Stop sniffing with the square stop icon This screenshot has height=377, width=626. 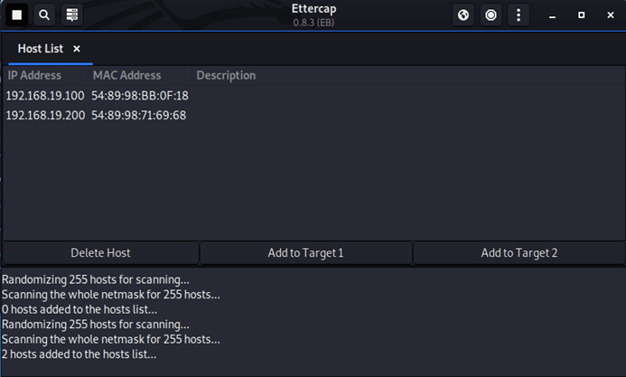[x=17, y=15]
